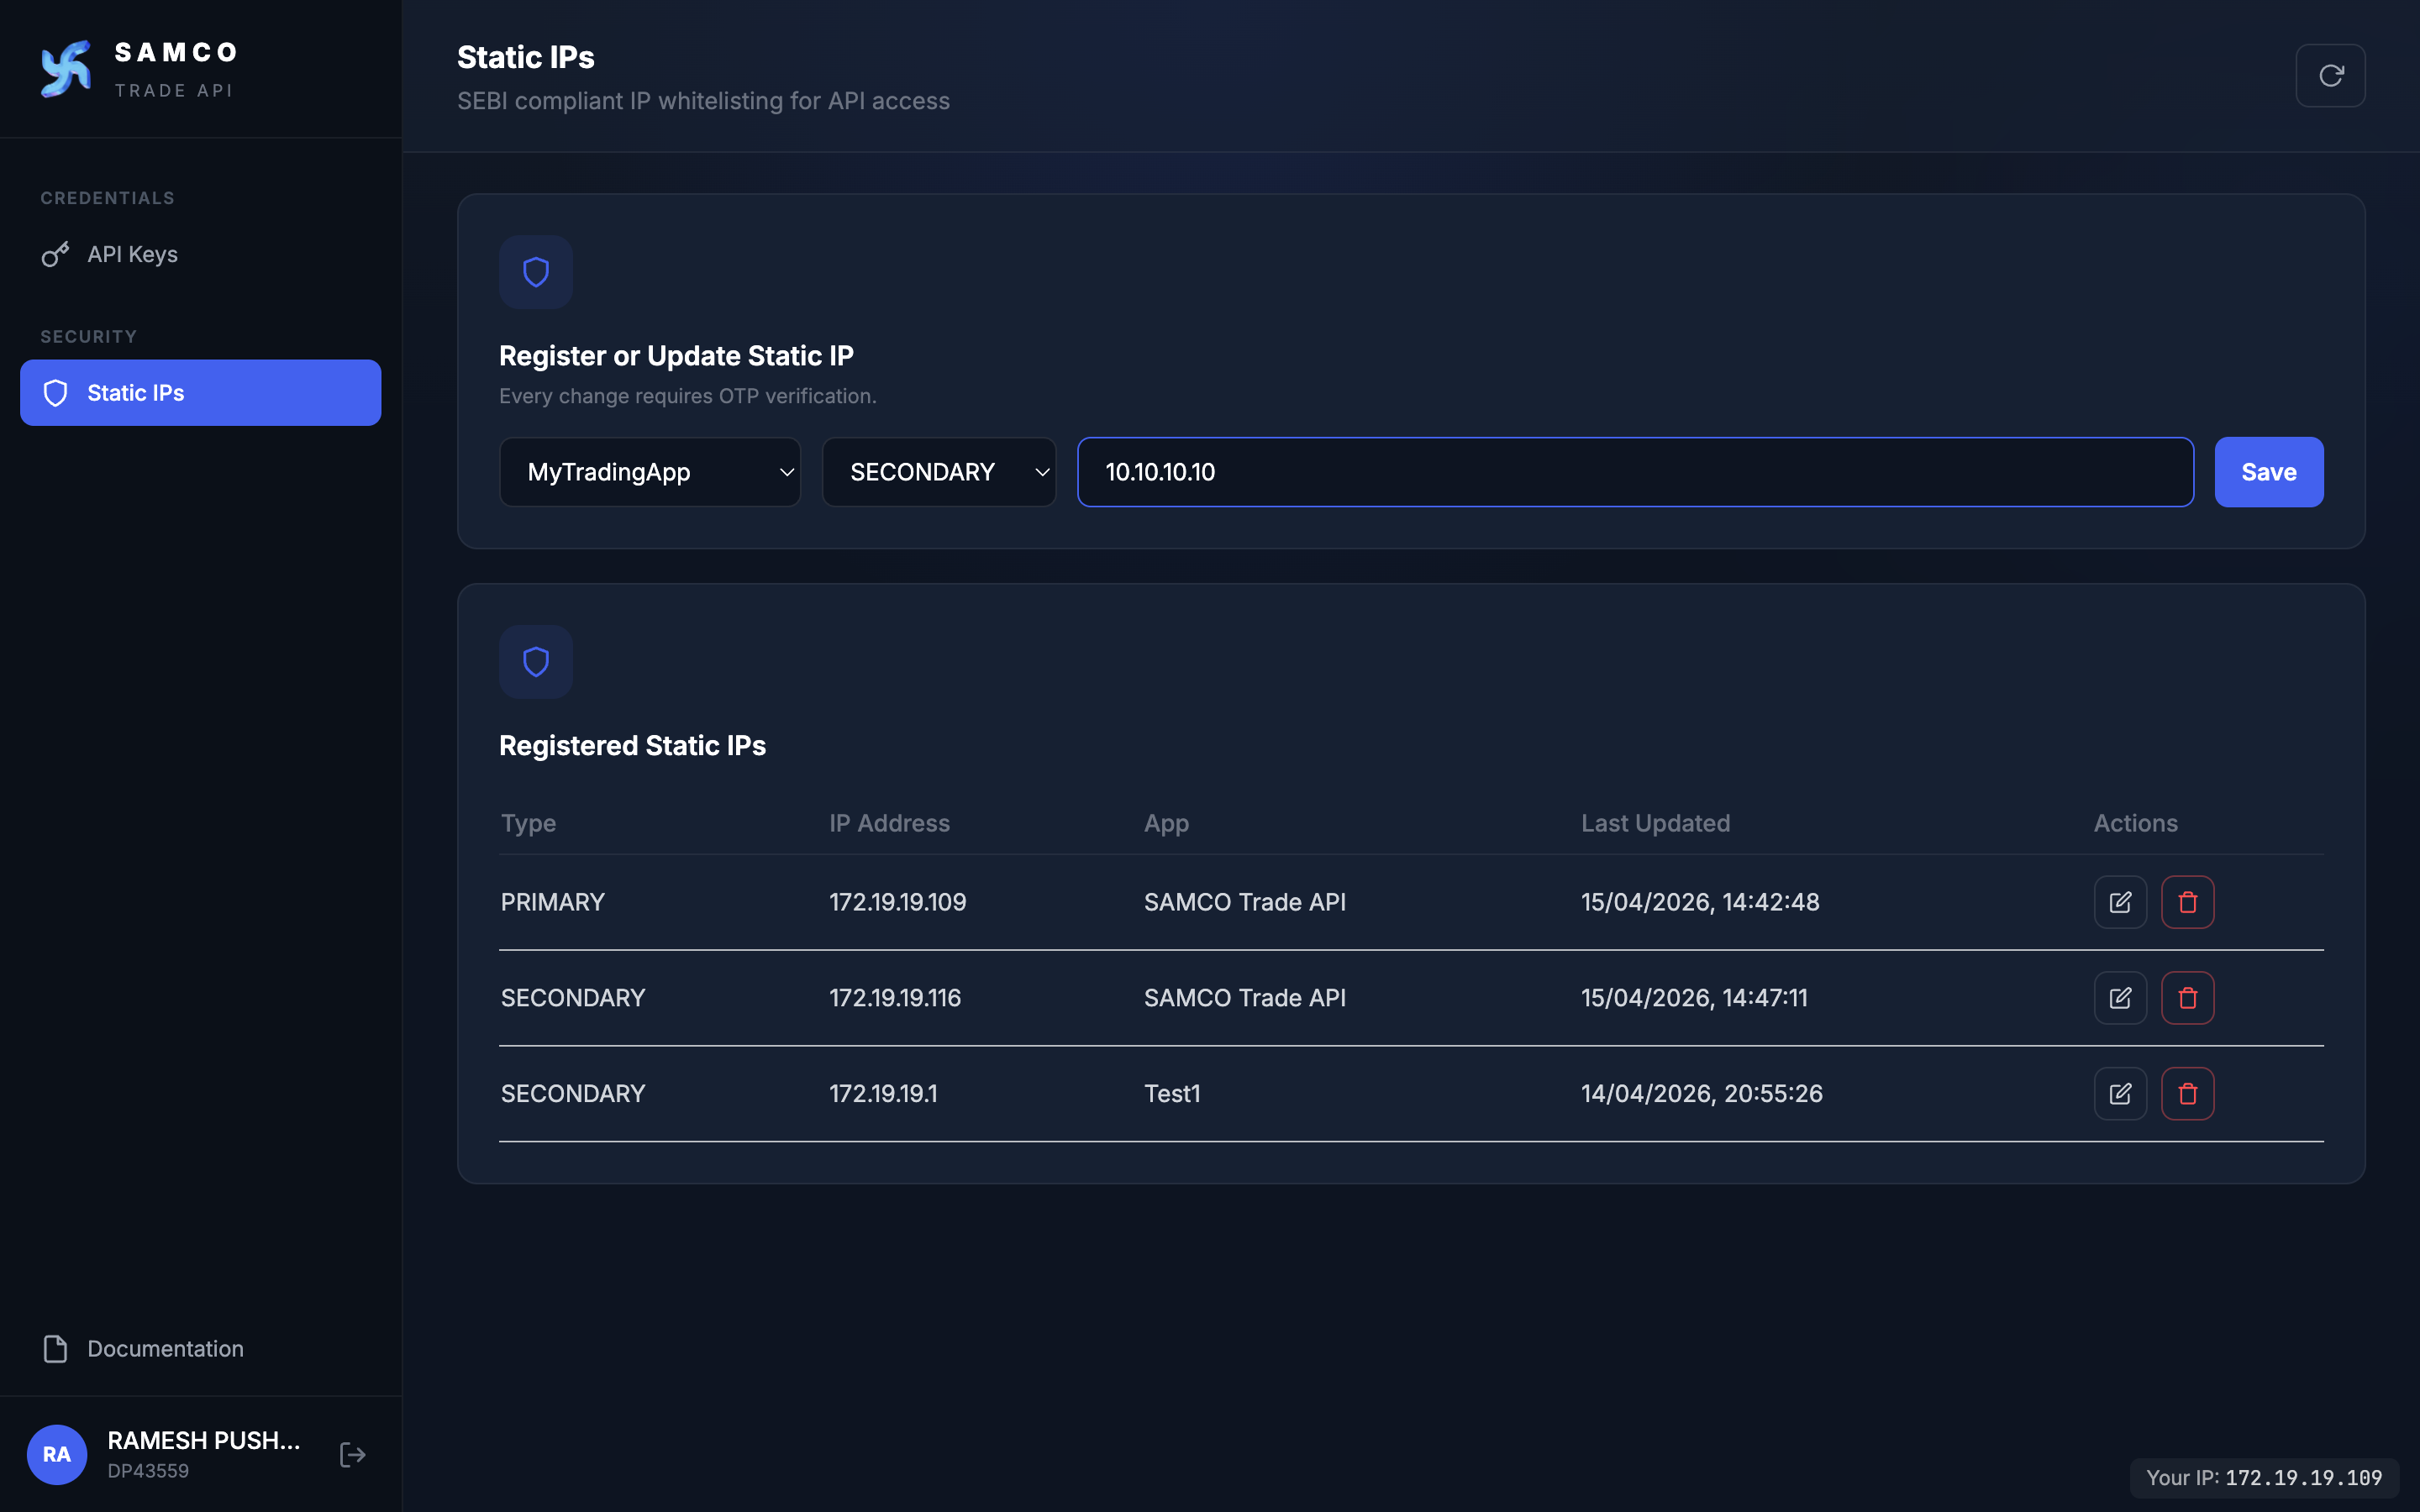Viewport: 2420px width, 1512px height.
Task: Click the Save button
Action: point(2269,472)
